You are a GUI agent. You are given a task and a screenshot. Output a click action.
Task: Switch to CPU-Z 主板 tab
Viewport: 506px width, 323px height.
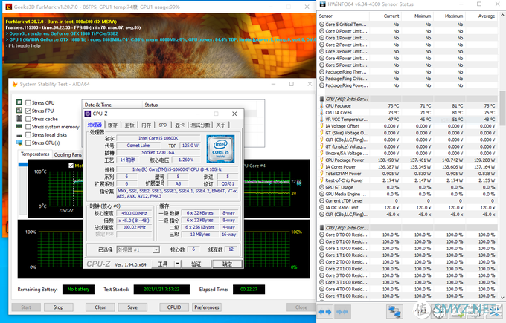point(129,125)
